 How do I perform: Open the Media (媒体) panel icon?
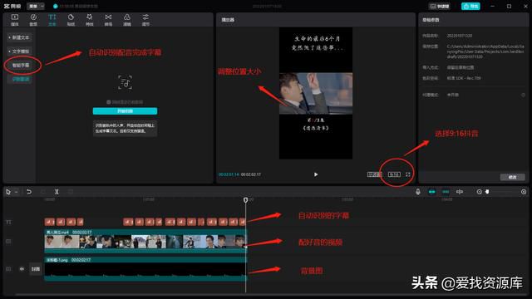15,20
